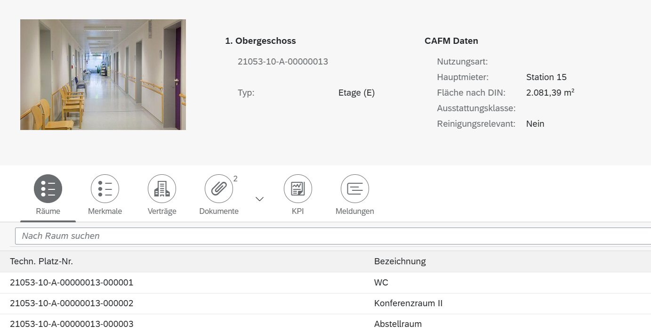The height and width of the screenshot is (334, 651).
Task: Open the Meldungen message icon
Action: click(x=355, y=189)
